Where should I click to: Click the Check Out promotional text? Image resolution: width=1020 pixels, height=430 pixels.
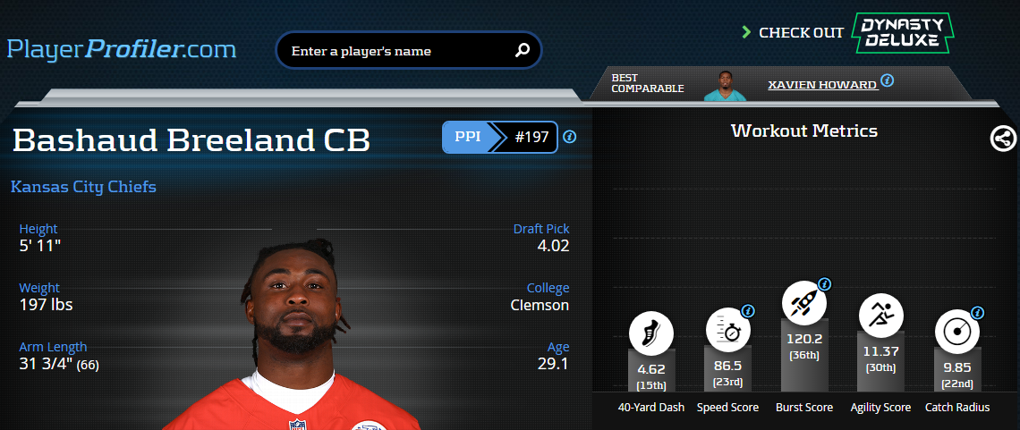click(801, 32)
